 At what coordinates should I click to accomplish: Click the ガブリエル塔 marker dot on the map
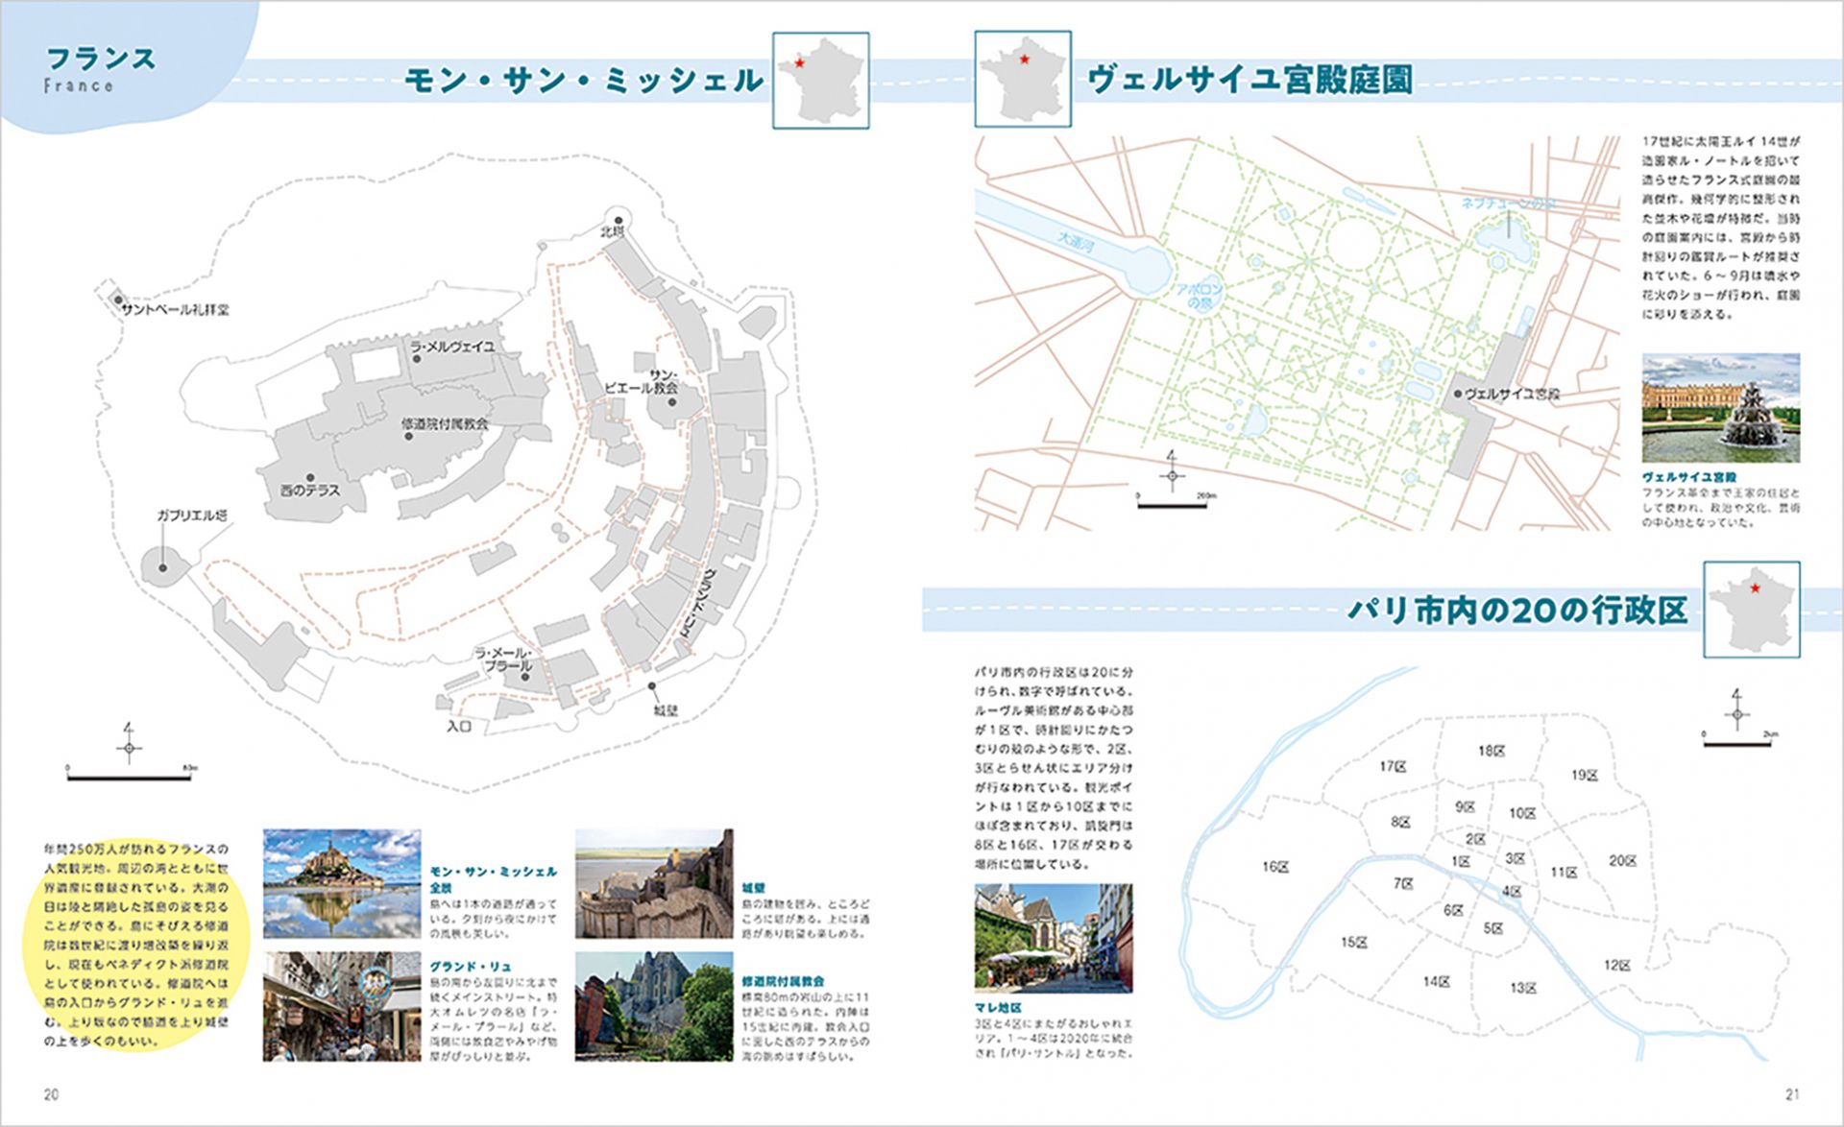click(163, 567)
